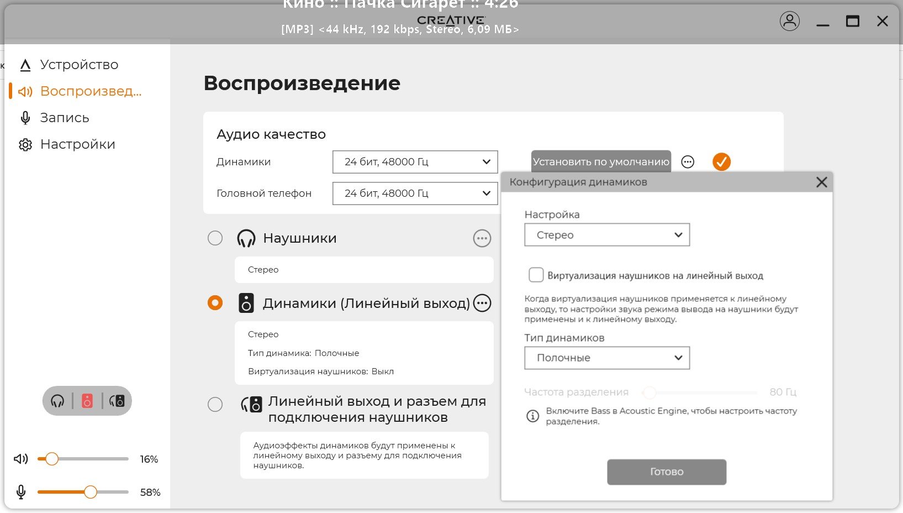The image size is (903, 513).
Task: Open Головной телефон quality dropdown
Action: pos(415,193)
